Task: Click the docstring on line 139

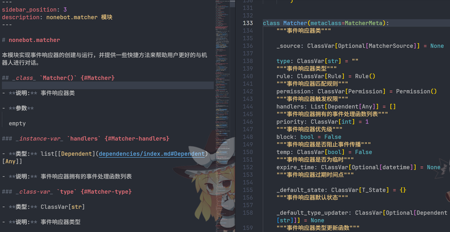Action: point(307,69)
